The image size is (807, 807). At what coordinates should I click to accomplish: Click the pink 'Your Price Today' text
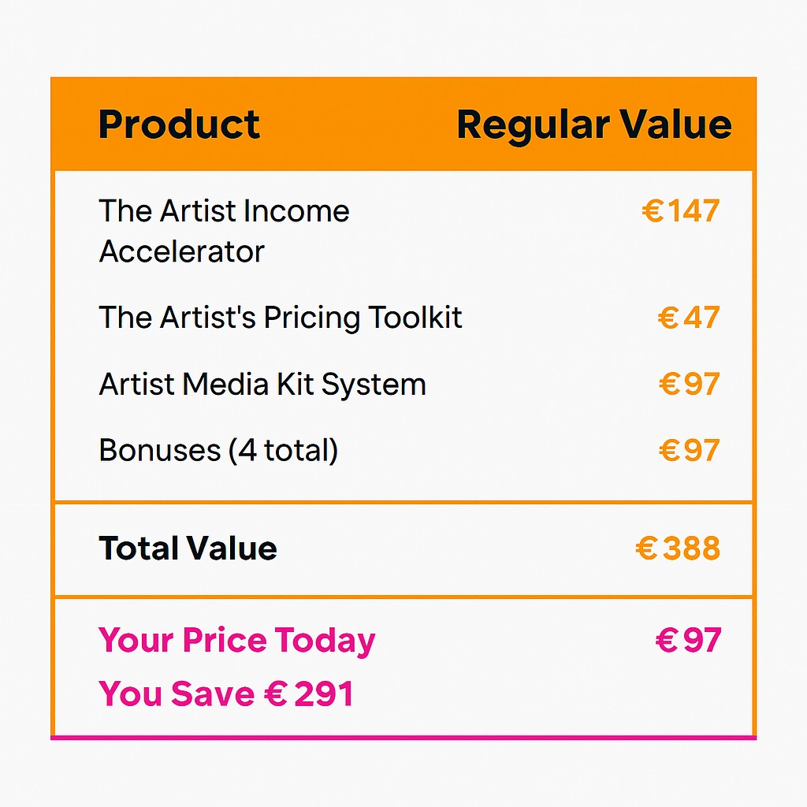pyautogui.click(x=237, y=641)
